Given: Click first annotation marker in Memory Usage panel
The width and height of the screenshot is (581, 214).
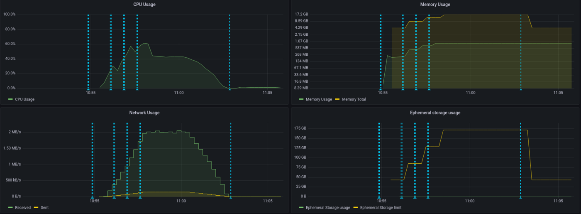Looking at the screenshot, I should point(381,89).
